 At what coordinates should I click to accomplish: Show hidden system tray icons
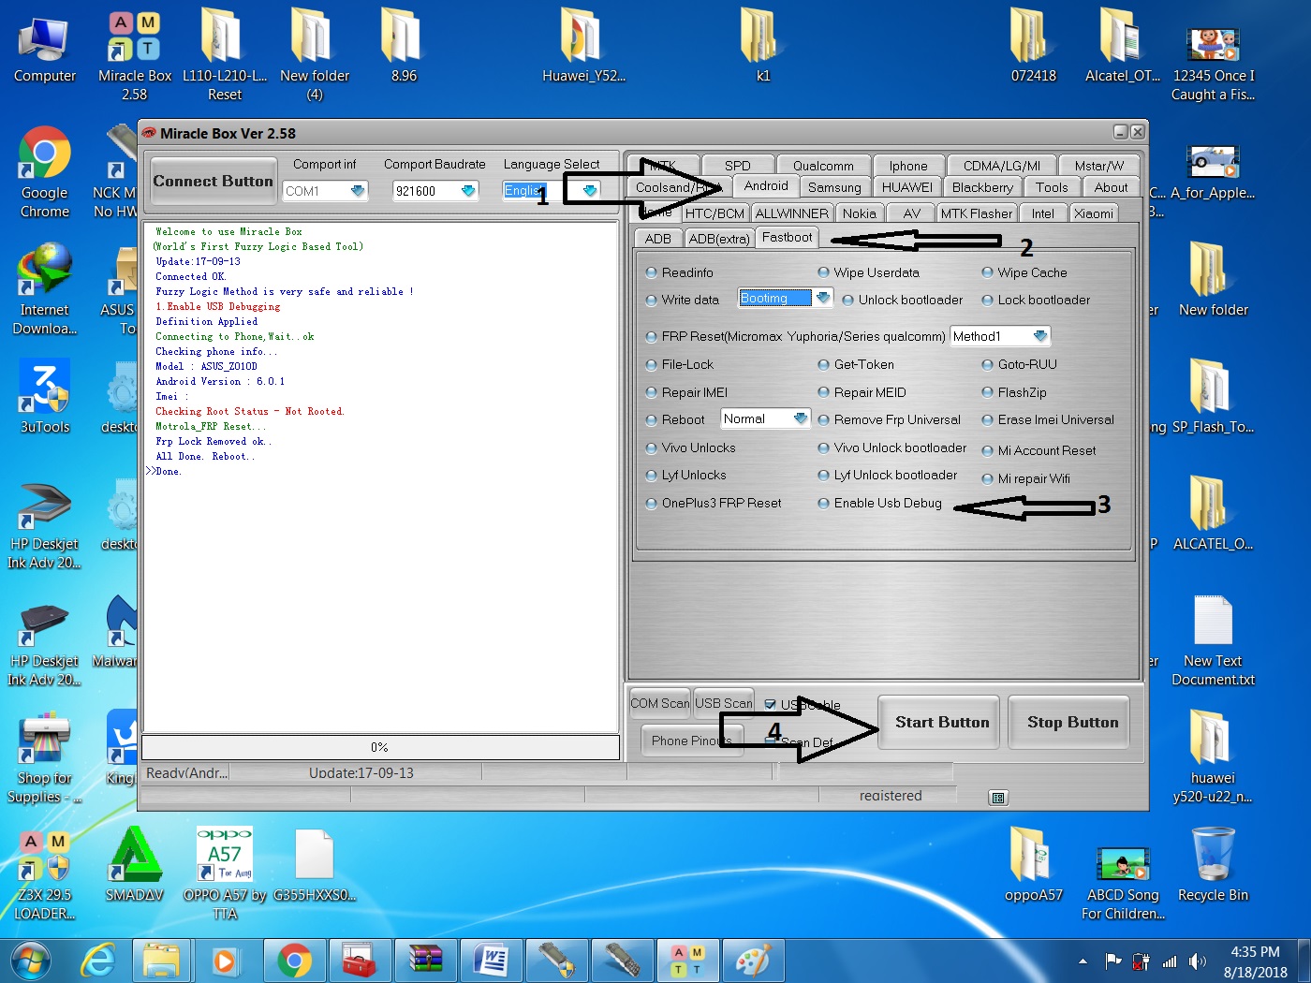[x=1083, y=961]
